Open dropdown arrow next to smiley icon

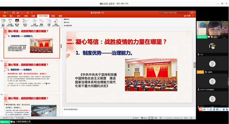(x=194, y=13)
